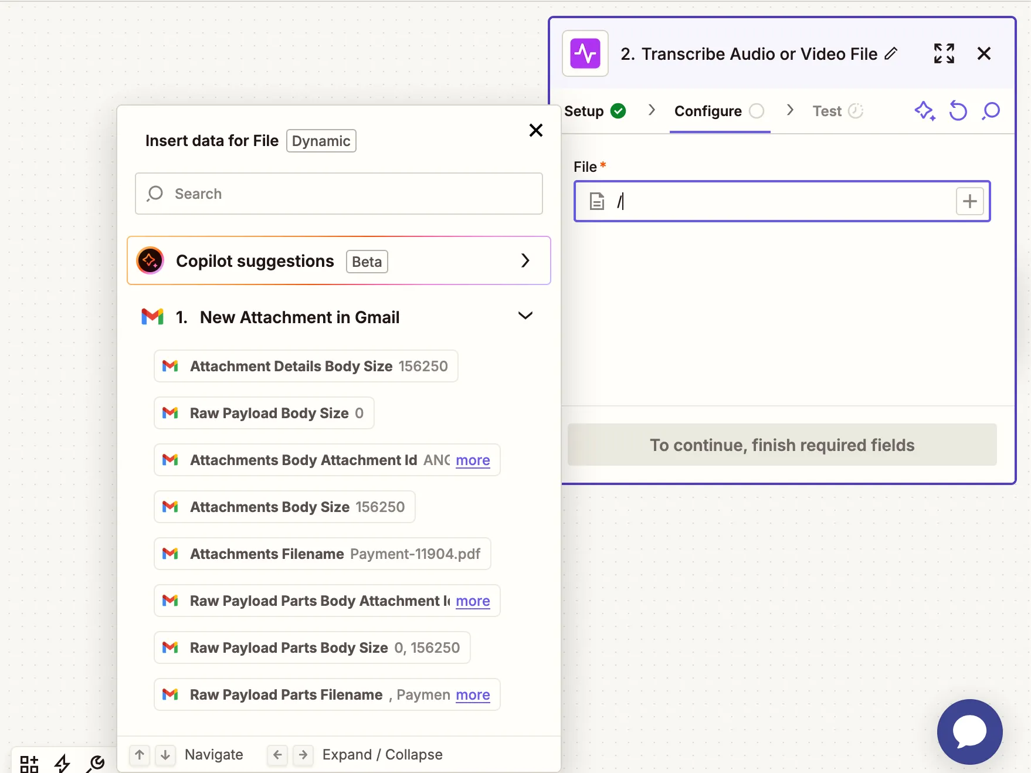
Task: Expand the step panel to full screen
Action: coord(944,54)
